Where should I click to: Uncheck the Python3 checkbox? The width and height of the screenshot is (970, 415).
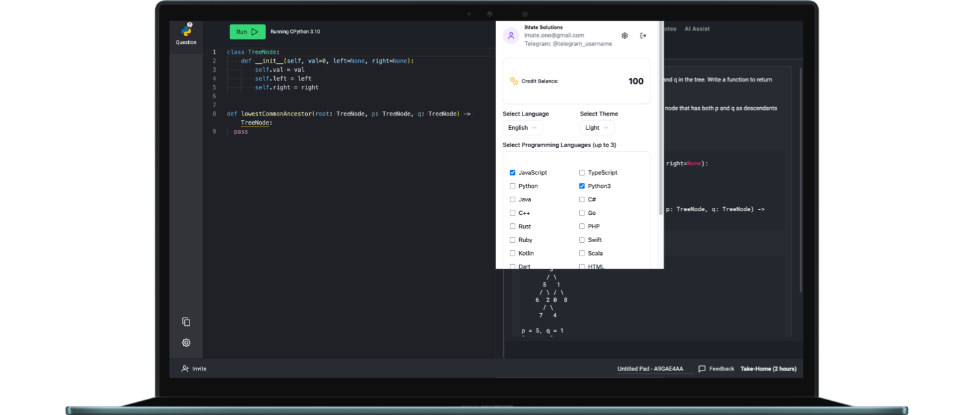coord(582,187)
